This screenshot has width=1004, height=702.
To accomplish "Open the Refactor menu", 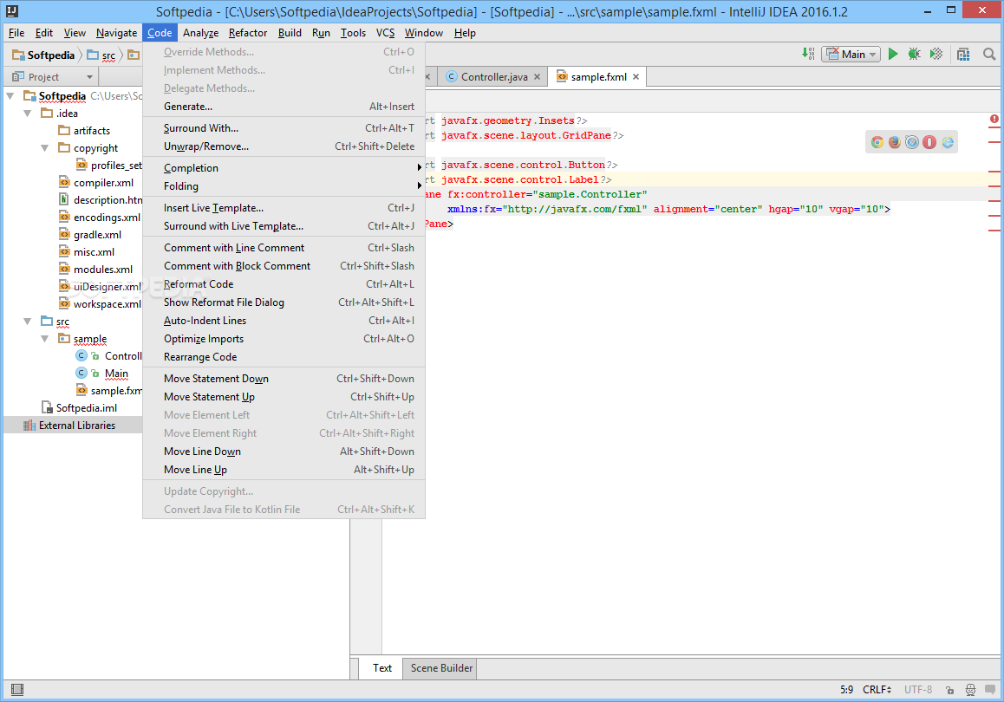I will coord(248,33).
